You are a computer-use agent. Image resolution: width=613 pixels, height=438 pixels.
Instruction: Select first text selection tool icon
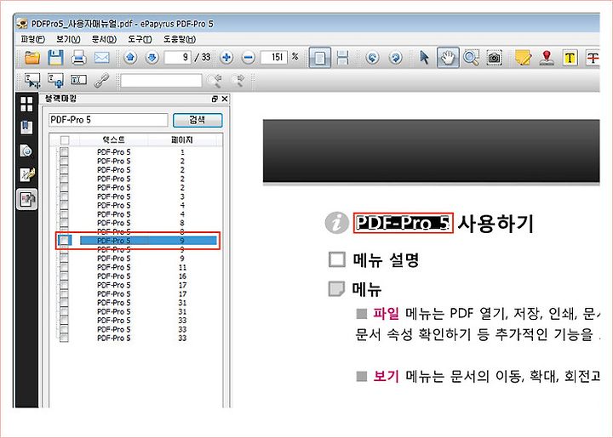coord(32,81)
